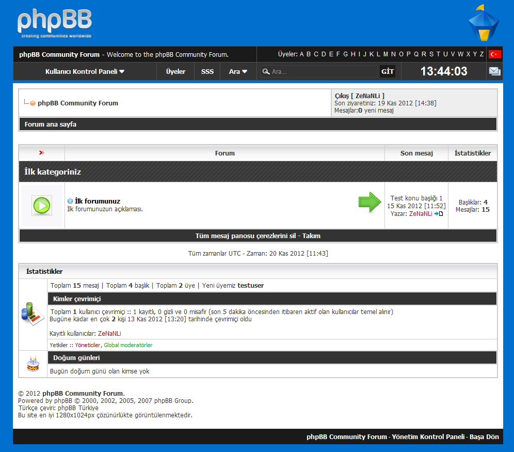Screen dimensions: 514x452
Task: Expand Kullanıcı Kontrol Paneli dropdown
Action: pos(85,71)
